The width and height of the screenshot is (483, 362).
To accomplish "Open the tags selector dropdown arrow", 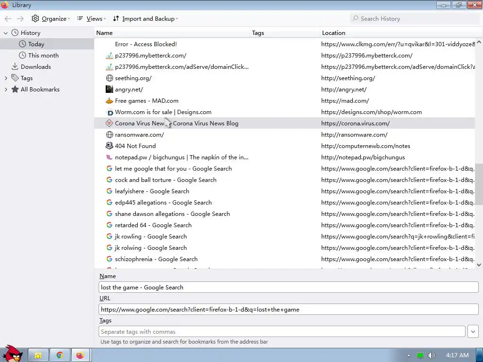I will [x=473, y=331].
